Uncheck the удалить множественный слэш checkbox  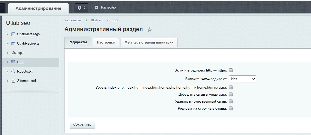tap(231, 102)
